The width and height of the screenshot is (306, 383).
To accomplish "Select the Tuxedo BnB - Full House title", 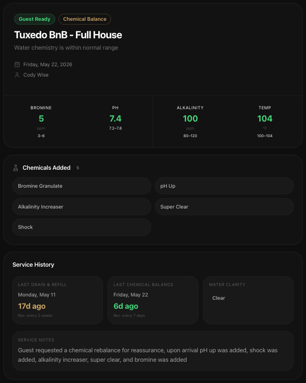I will pyautogui.click(x=68, y=35).
